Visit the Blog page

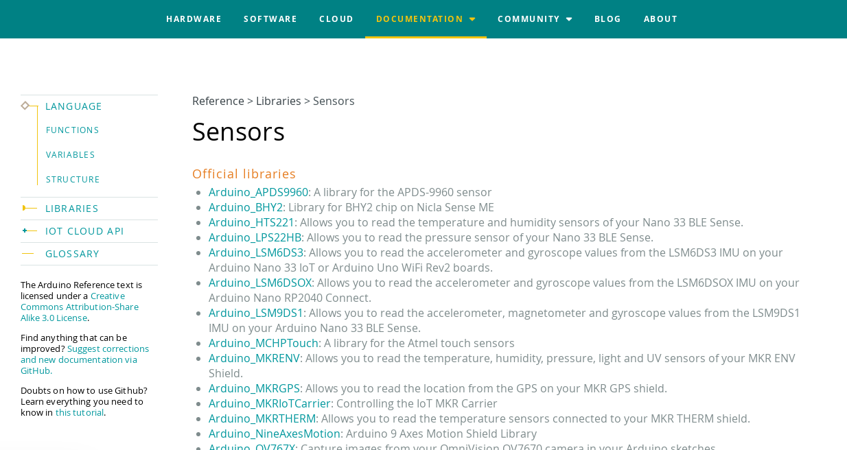click(607, 19)
